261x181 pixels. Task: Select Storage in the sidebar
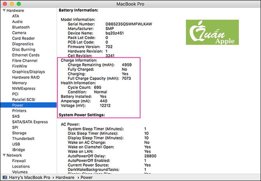point(19,133)
